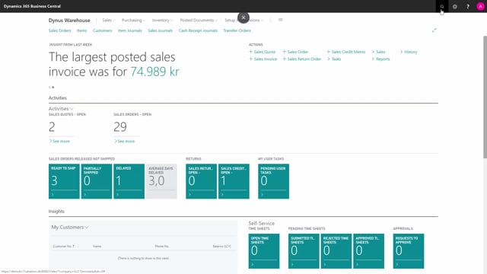Open the user account avatar

[x=480, y=7]
